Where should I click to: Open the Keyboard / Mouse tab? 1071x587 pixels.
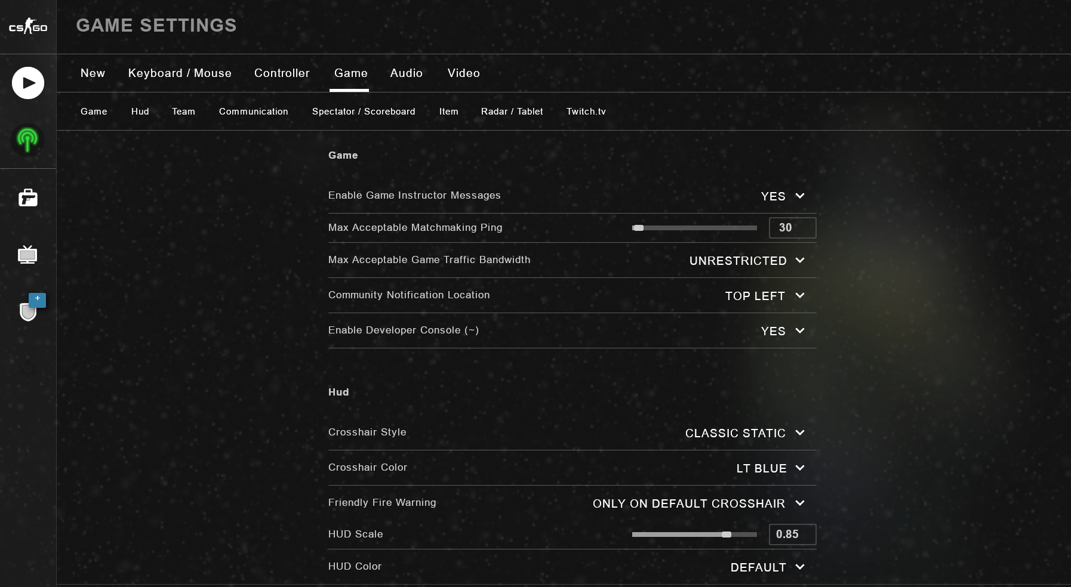click(180, 73)
